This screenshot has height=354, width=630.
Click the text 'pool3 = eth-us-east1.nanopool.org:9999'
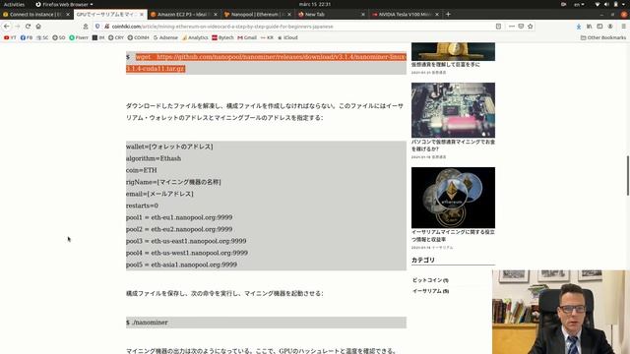[186, 241]
